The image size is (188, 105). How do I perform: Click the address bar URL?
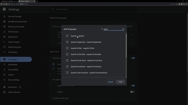tap(21, 4)
